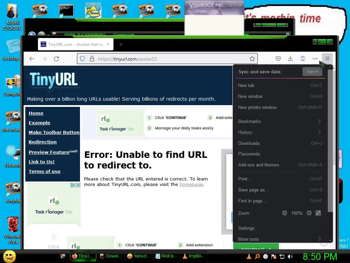This screenshot has width=350, height=263.
Task: Switch to Downl... taskbar button
Action: tap(110, 256)
